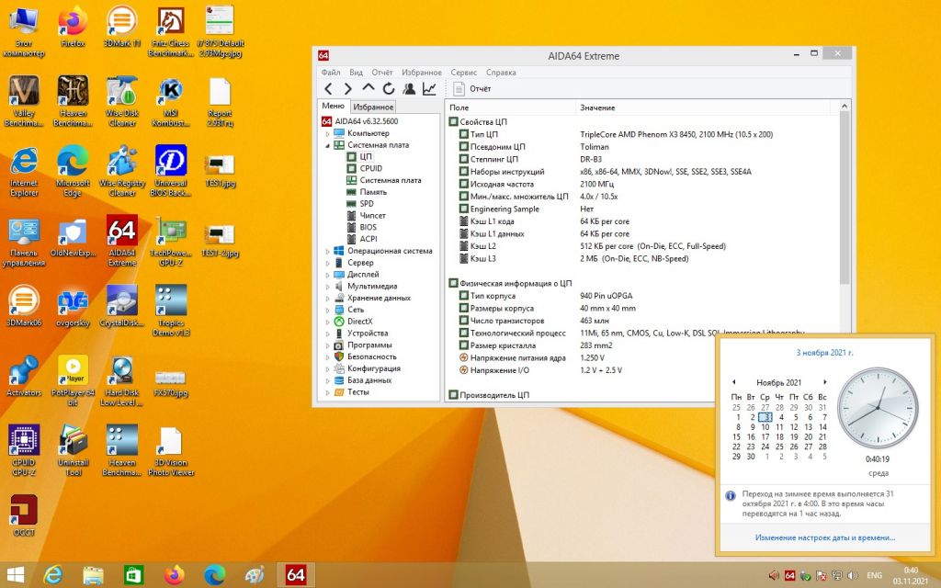941x588 pixels.
Task: Open the Вид menu
Action: click(356, 72)
